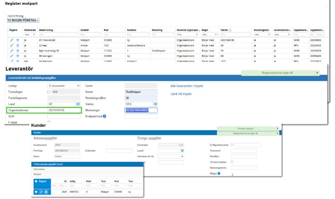
Task: Click the trash icon for LO test row
Action: pos(18,45)
